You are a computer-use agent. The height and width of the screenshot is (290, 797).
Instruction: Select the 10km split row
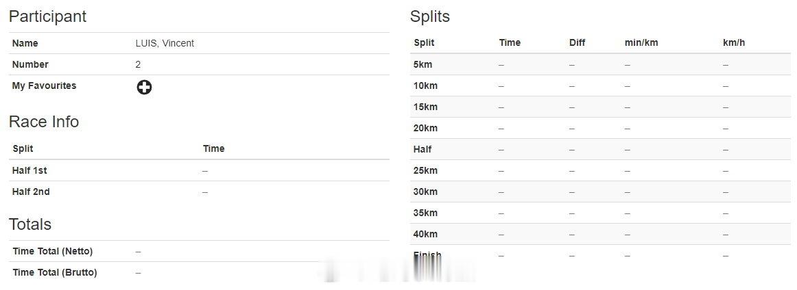600,85
